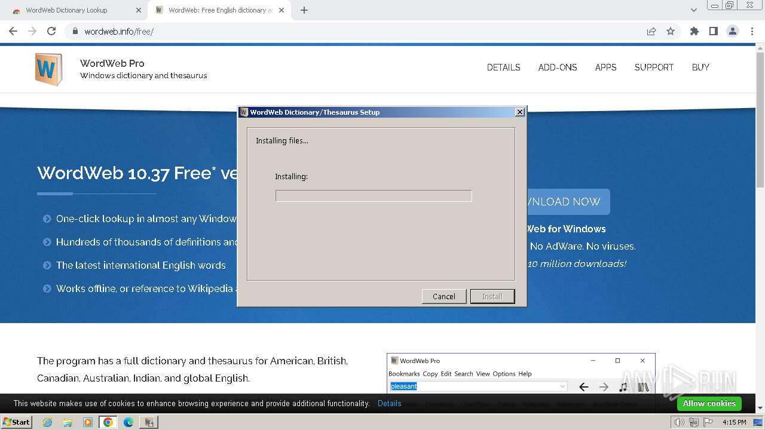Cancel the WordWeb setup installation
Image resolution: width=765 pixels, height=430 pixels.
click(x=444, y=296)
